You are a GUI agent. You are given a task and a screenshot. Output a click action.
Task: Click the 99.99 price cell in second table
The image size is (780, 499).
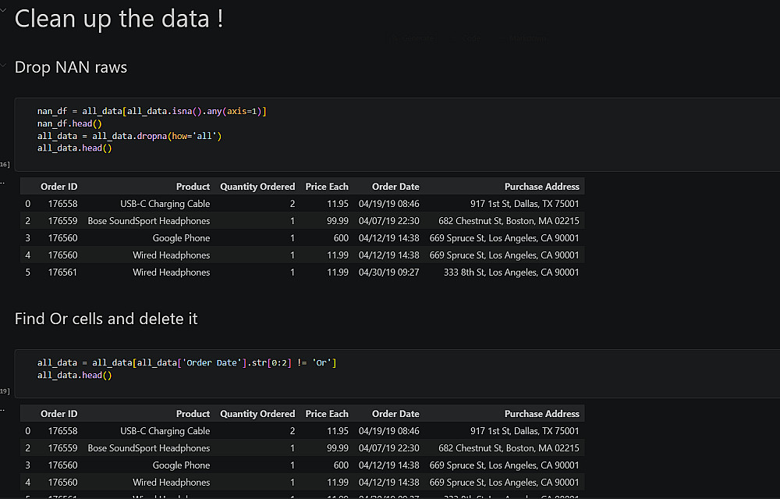coord(338,448)
